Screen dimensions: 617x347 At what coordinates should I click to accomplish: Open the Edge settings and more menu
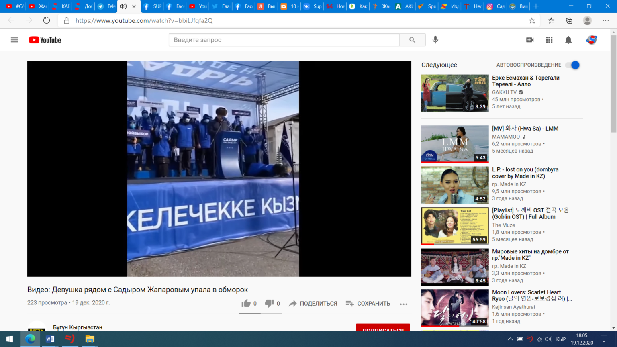pyautogui.click(x=605, y=20)
